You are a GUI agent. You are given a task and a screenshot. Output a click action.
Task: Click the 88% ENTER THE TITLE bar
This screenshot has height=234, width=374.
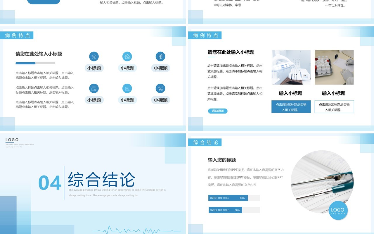[228, 198]
